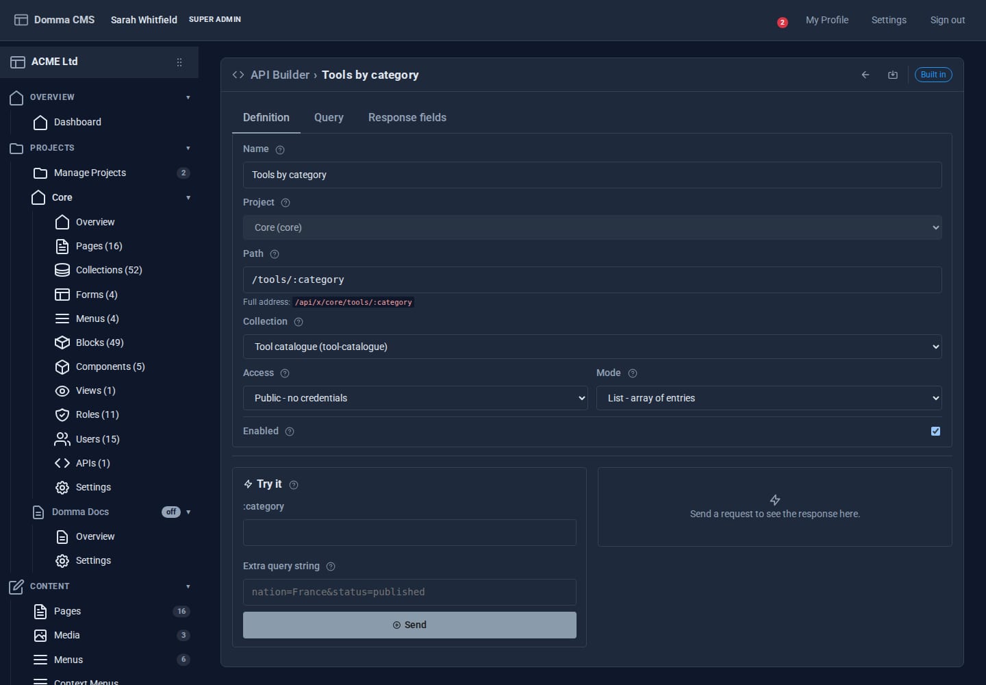Click the Domma CMS logo icon
Image resolution: width=986 pixels, height=685 pixels.
pos(21,20)
